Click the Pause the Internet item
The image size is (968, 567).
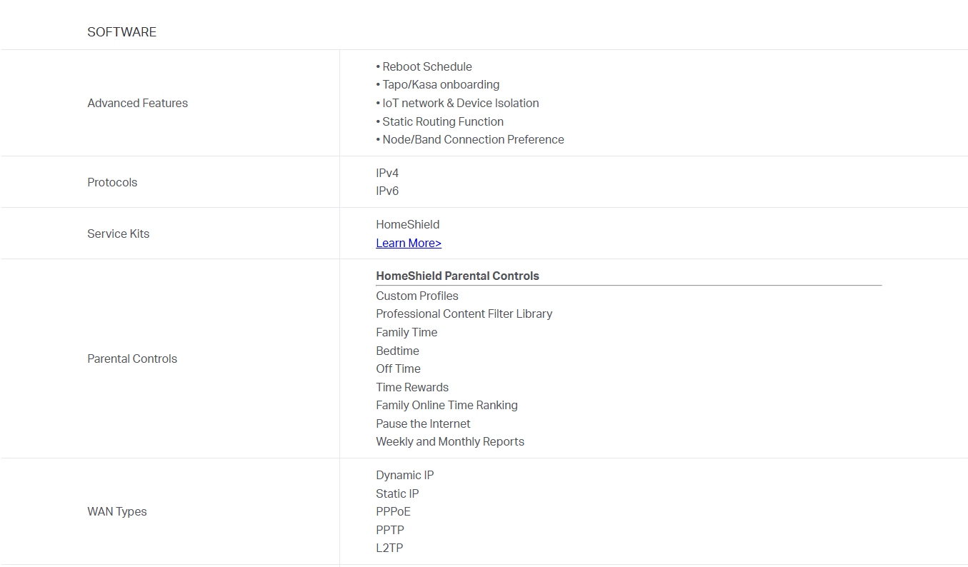pos(423,423)
